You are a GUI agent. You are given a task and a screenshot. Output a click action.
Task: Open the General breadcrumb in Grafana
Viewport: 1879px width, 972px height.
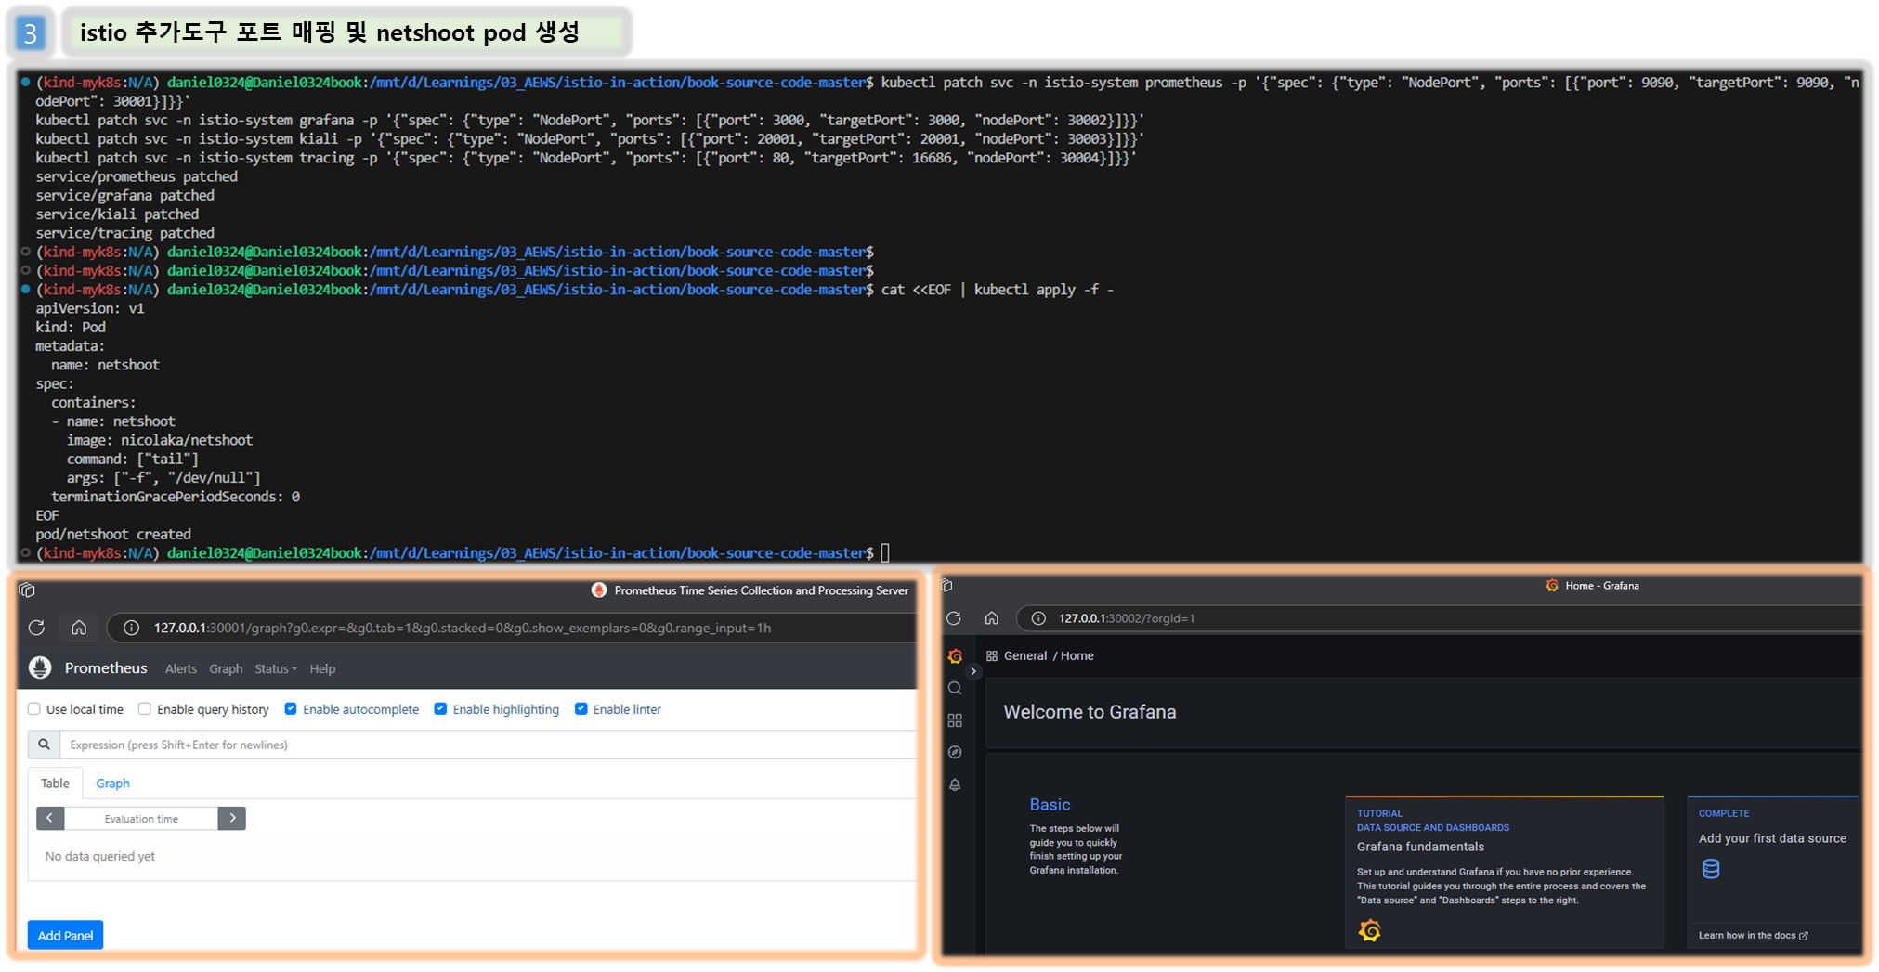point(1025,655)
